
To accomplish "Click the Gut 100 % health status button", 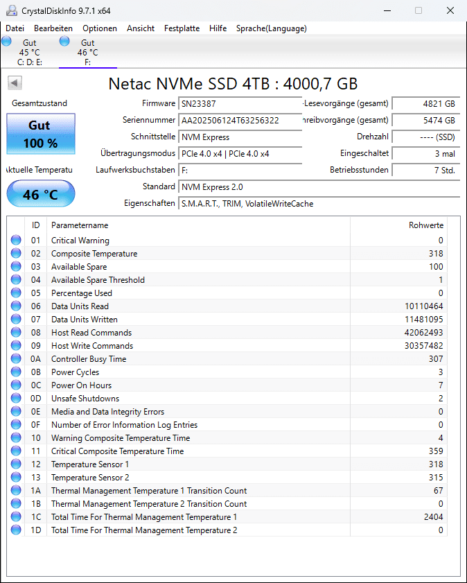I will pyautogui.click(x=40, y=134).
